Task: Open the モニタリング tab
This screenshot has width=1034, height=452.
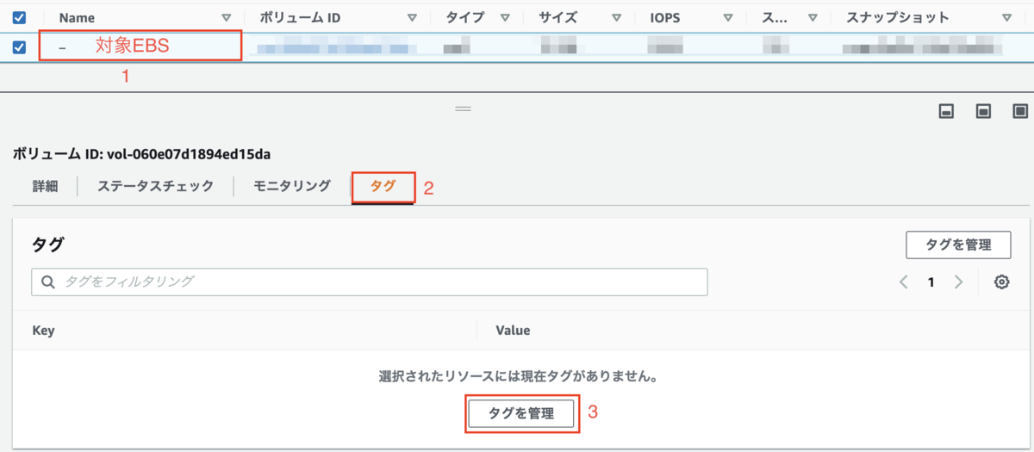Action: [292, 186]
